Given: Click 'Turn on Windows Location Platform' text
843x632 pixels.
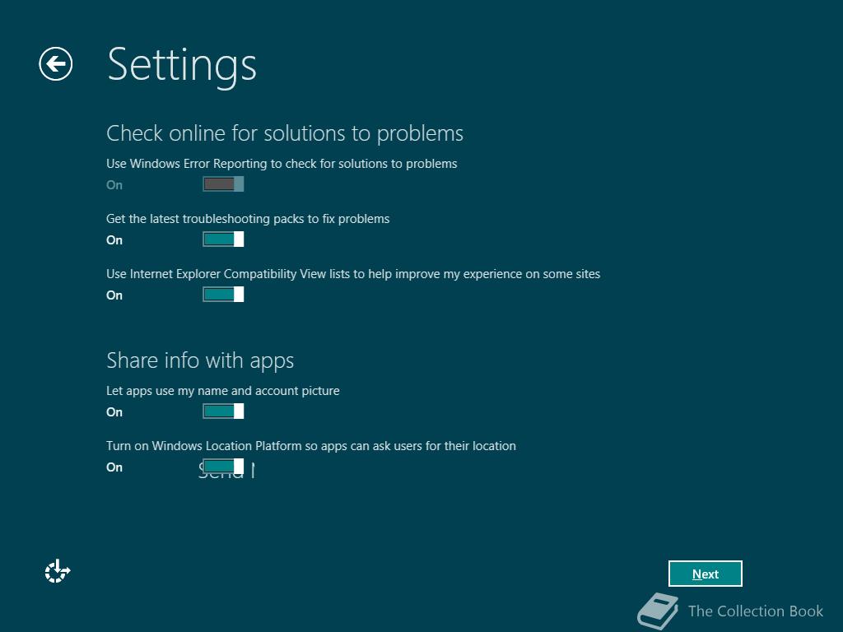Looking at the screenshot, I should [x=310, y=446].
